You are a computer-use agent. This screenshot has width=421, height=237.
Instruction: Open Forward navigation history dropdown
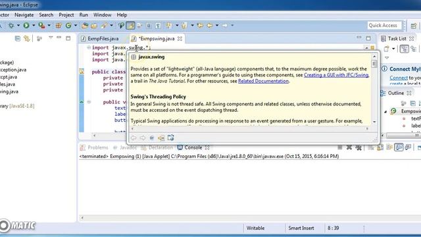coord(232,26)
